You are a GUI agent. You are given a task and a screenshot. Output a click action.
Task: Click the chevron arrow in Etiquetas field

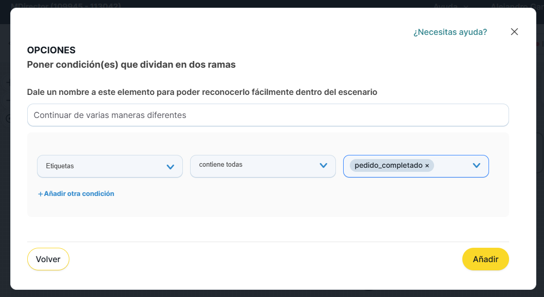click(171, 167)
